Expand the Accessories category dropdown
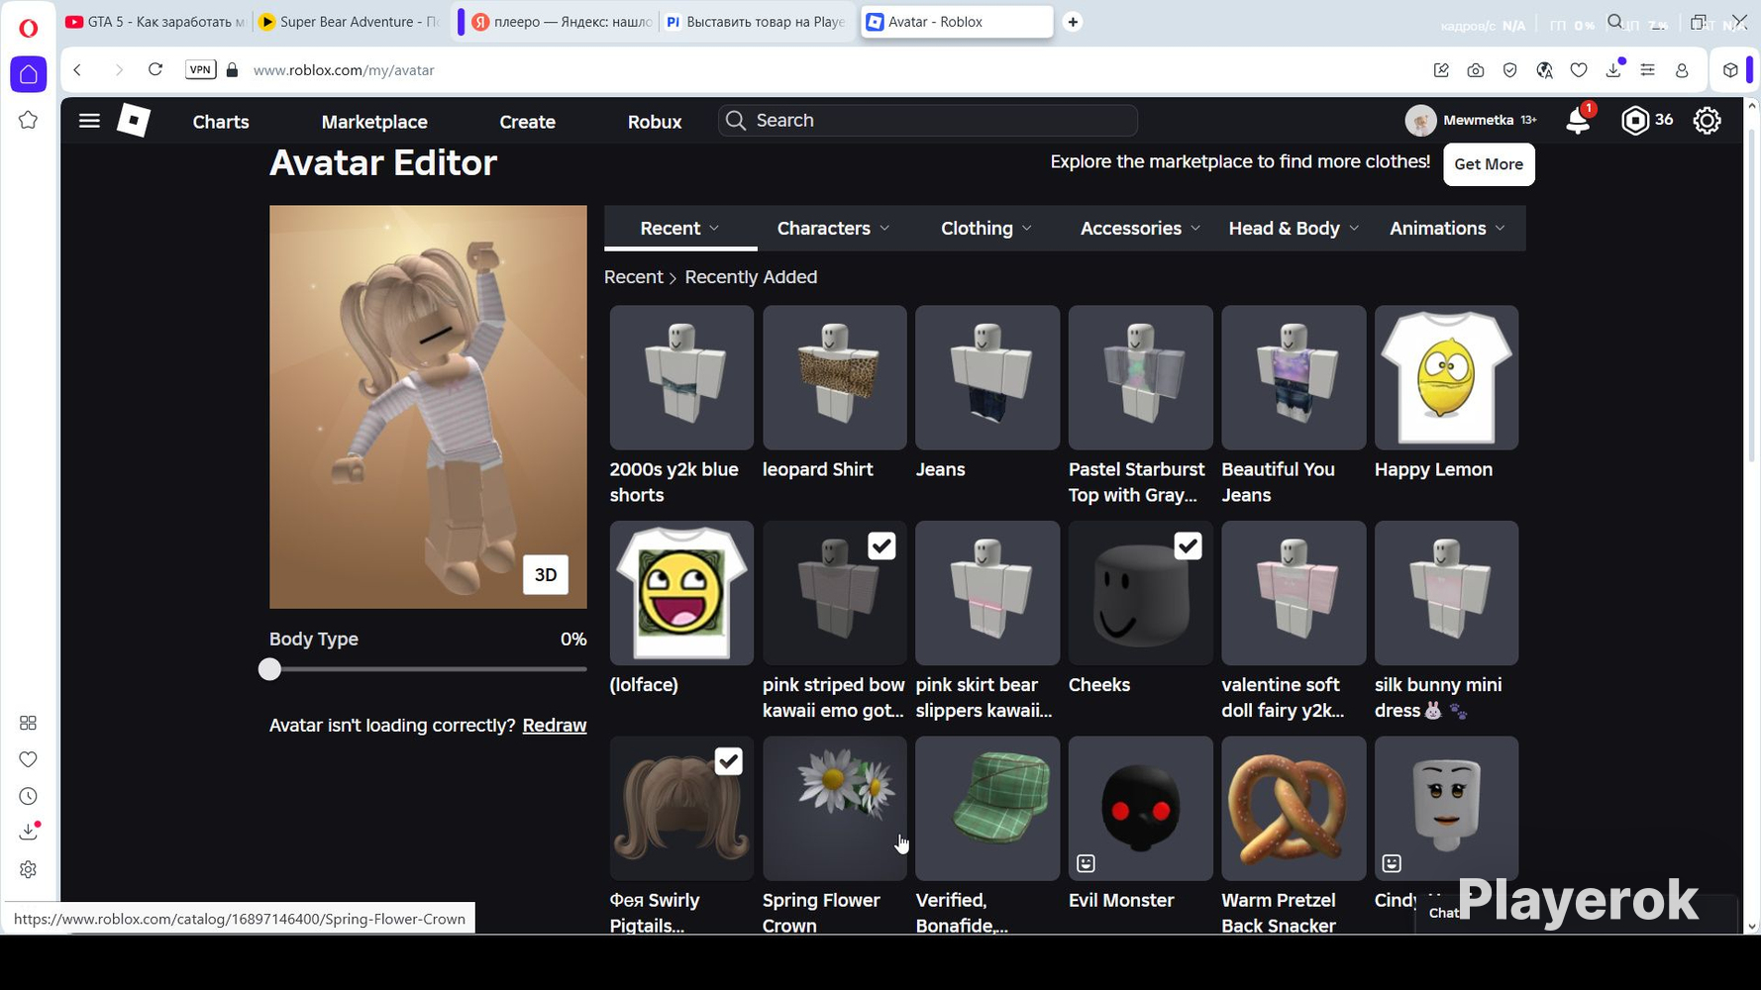Image resolution: width=1761 pixels, height=990 pixels. click(1140, 229)
